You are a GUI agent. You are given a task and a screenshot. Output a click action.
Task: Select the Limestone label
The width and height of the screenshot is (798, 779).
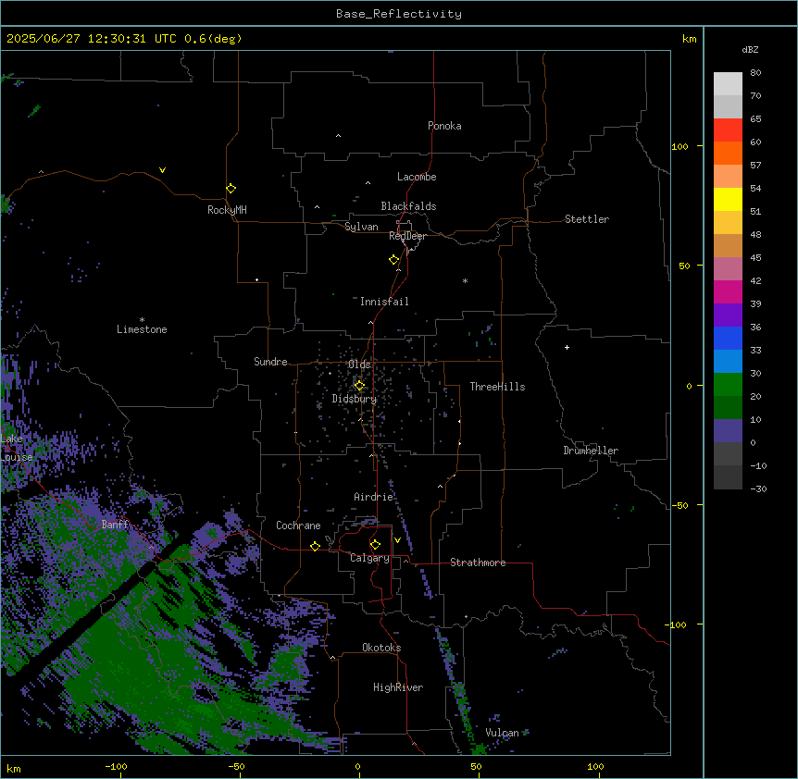(142, 329)
